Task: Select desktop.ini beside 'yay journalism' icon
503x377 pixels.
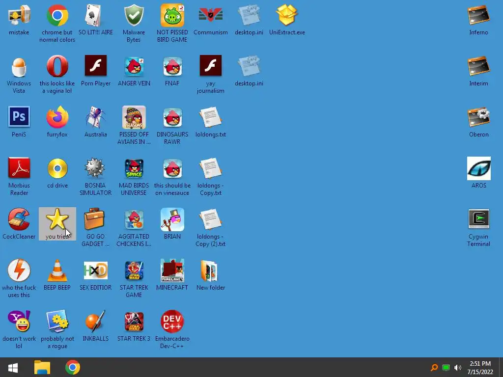Action: tap(249, 66)
